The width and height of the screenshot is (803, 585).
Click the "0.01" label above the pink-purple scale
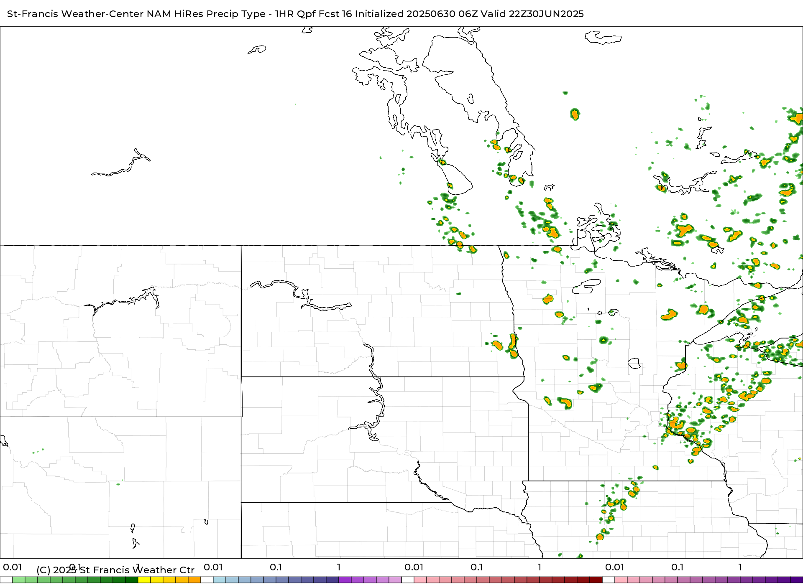615,567
